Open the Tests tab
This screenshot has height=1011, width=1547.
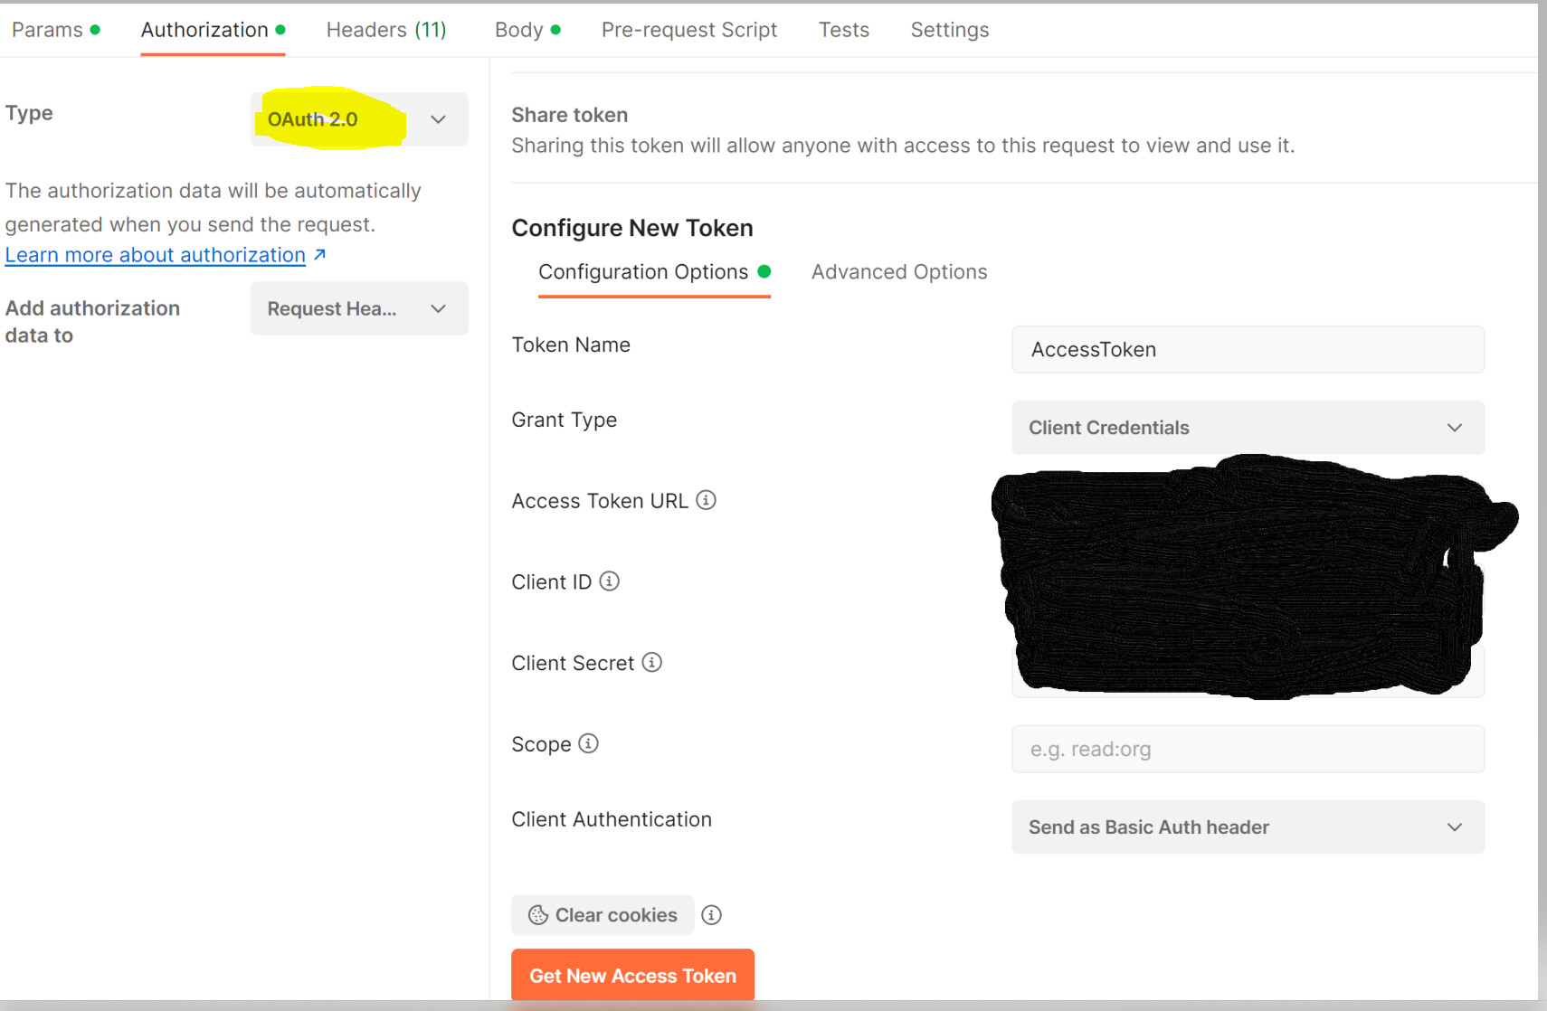[843, 29]
